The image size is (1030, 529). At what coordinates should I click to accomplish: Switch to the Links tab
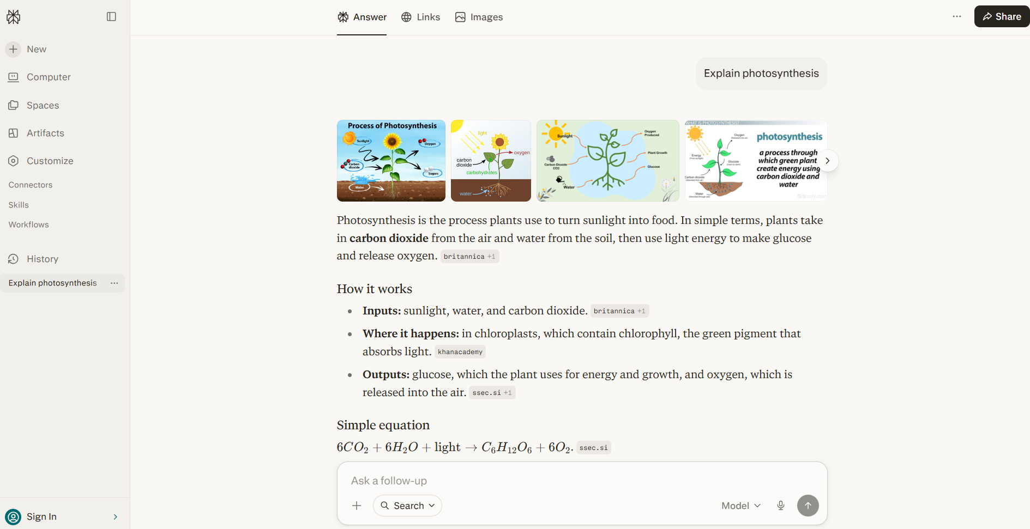[420, 17]
